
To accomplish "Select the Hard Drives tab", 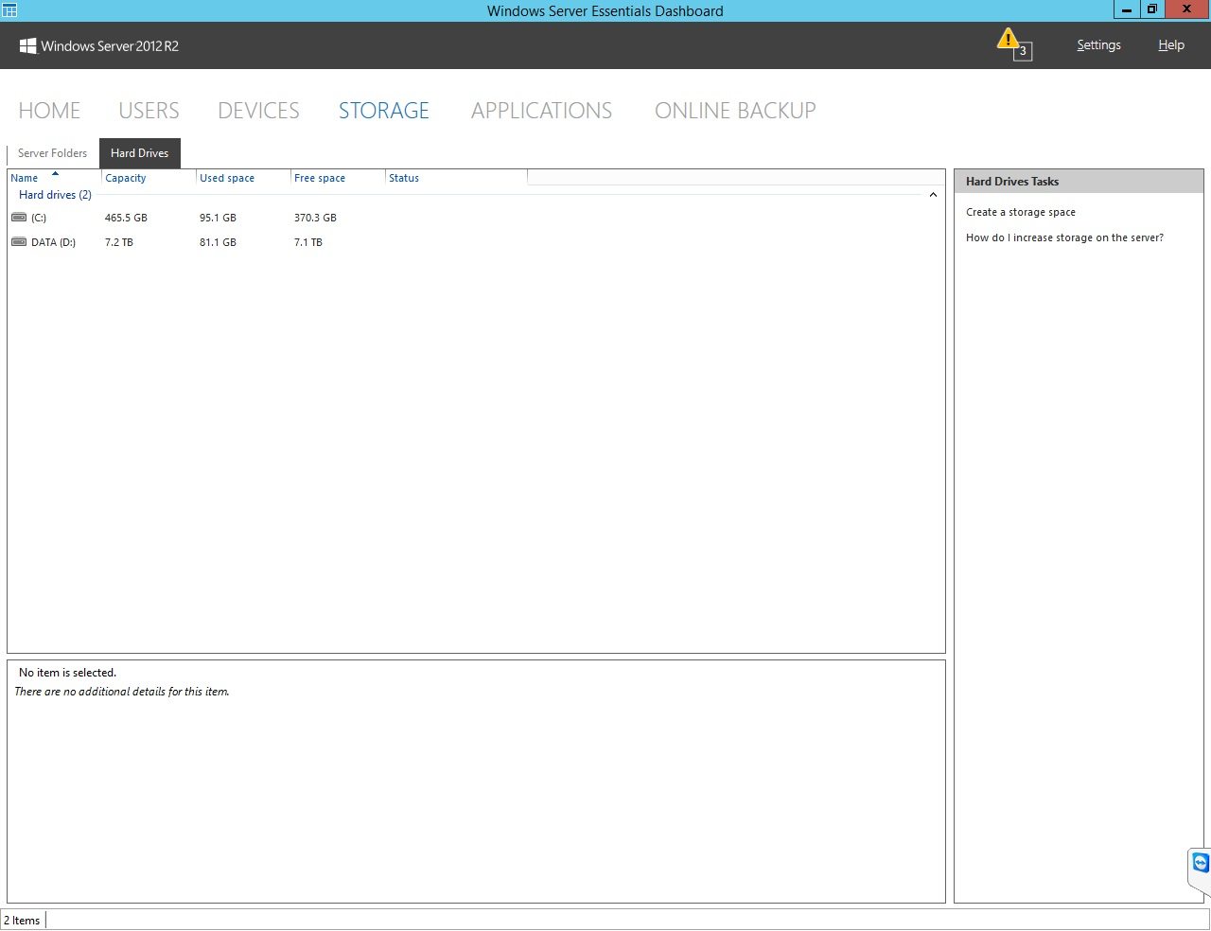I will pyautogui.click(x=140, y=153).
